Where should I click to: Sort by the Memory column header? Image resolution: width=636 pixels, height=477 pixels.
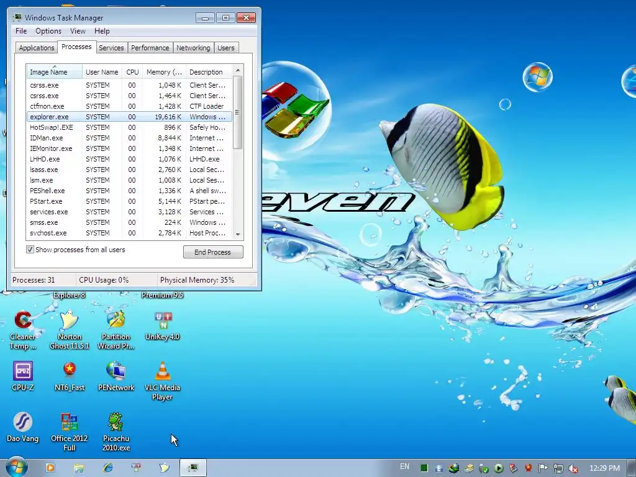[x=164, y=72]
